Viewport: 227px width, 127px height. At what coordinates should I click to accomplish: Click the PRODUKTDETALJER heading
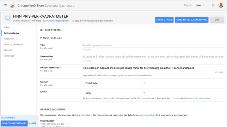point(51,38)
